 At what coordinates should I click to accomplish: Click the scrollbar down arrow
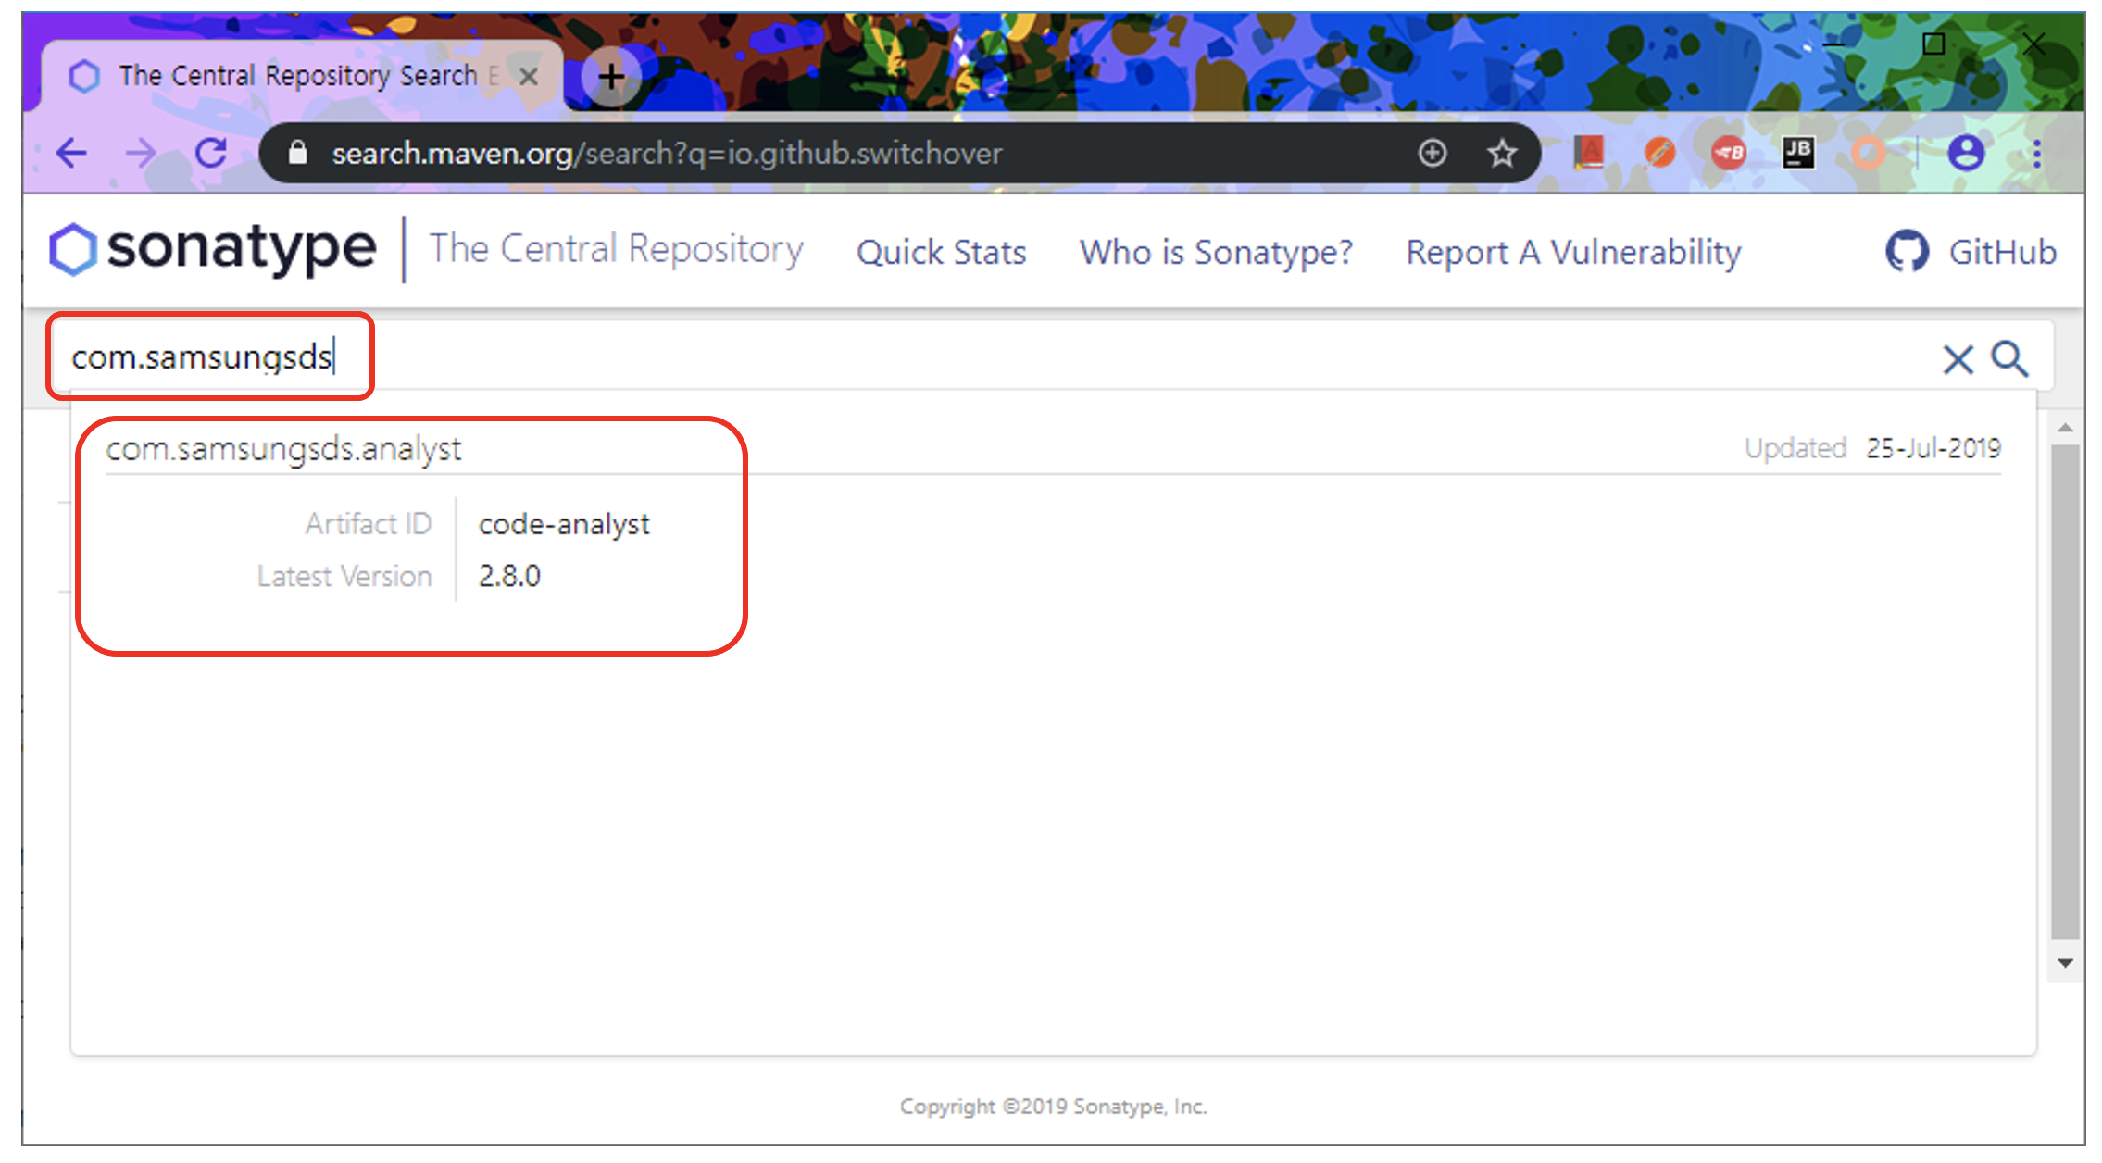(x=2065, y=963)
